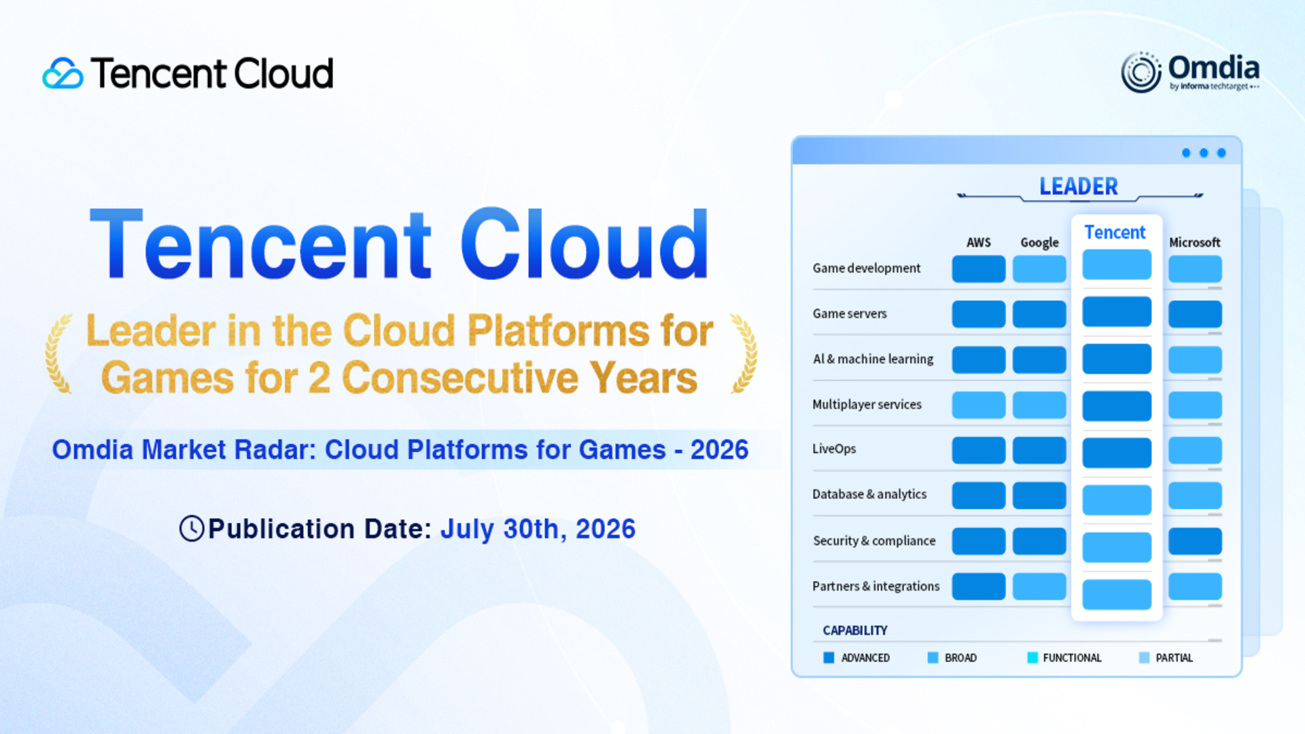This screenshot has height=734, width=1305.
Task: Select the ADVANCED legend color square
Action: 829,658
